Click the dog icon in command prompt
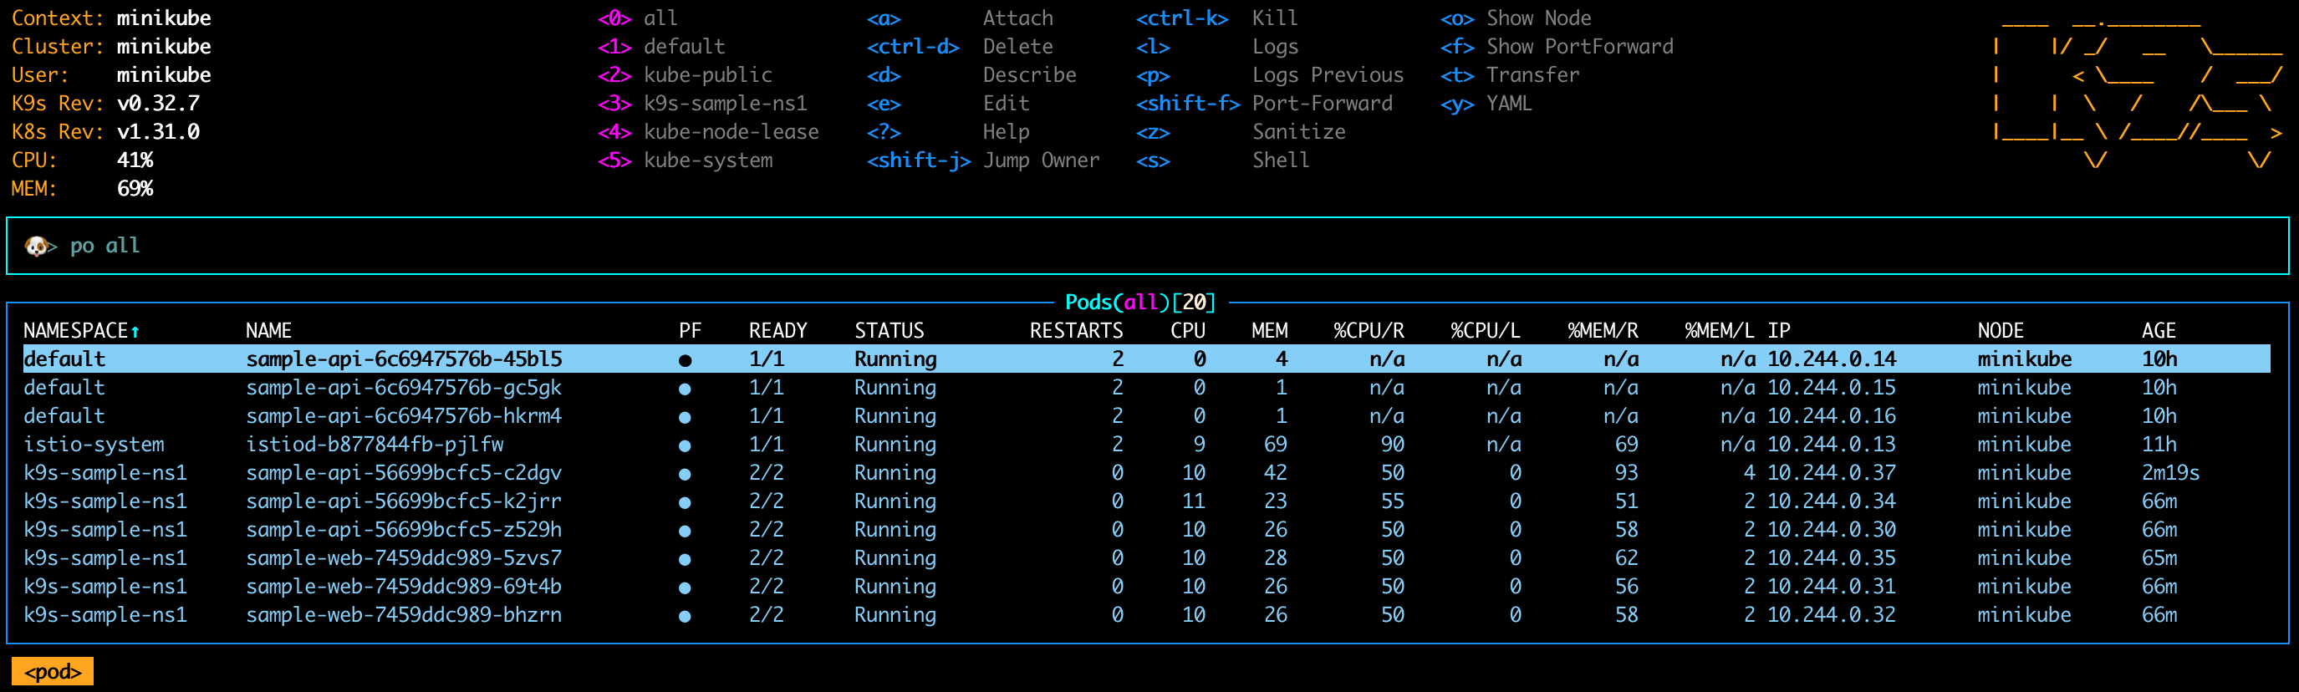 [36, 246]
